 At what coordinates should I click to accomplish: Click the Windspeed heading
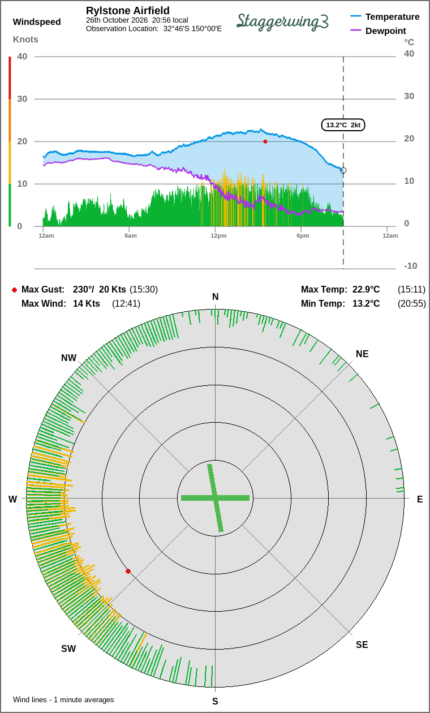tap(37, 22)
